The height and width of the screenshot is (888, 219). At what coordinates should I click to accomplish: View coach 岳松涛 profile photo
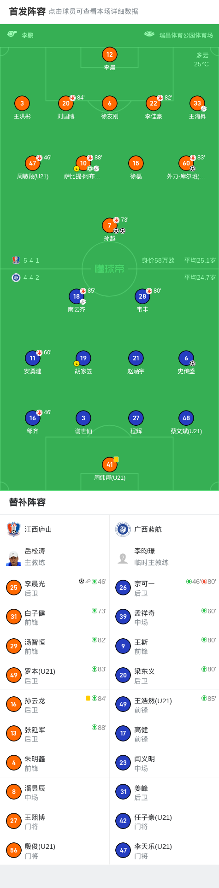[14, 558]
